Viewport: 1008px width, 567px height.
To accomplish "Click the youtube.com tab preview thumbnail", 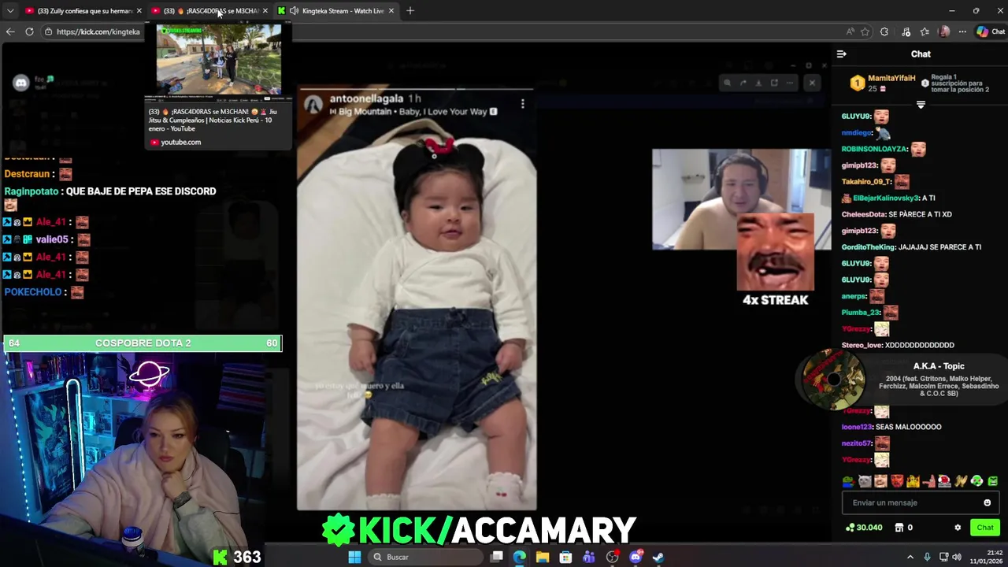I will [x=219, y=60].
